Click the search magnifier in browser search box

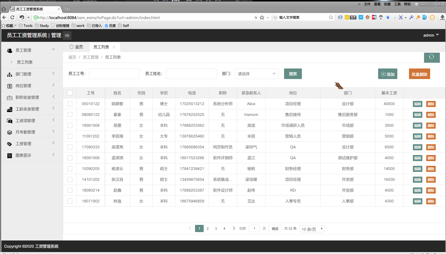point(331,17)
